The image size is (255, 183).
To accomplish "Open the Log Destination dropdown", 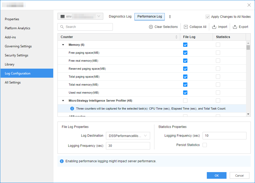I will (x=128, y=136).
